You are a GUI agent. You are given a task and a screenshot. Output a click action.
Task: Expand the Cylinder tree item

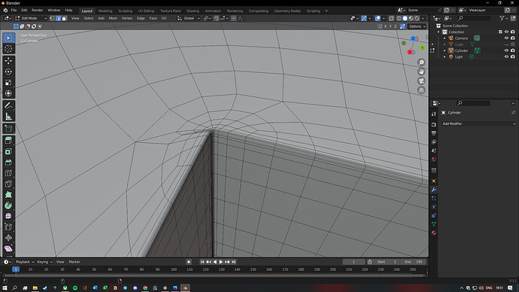(x=445, y=50)
